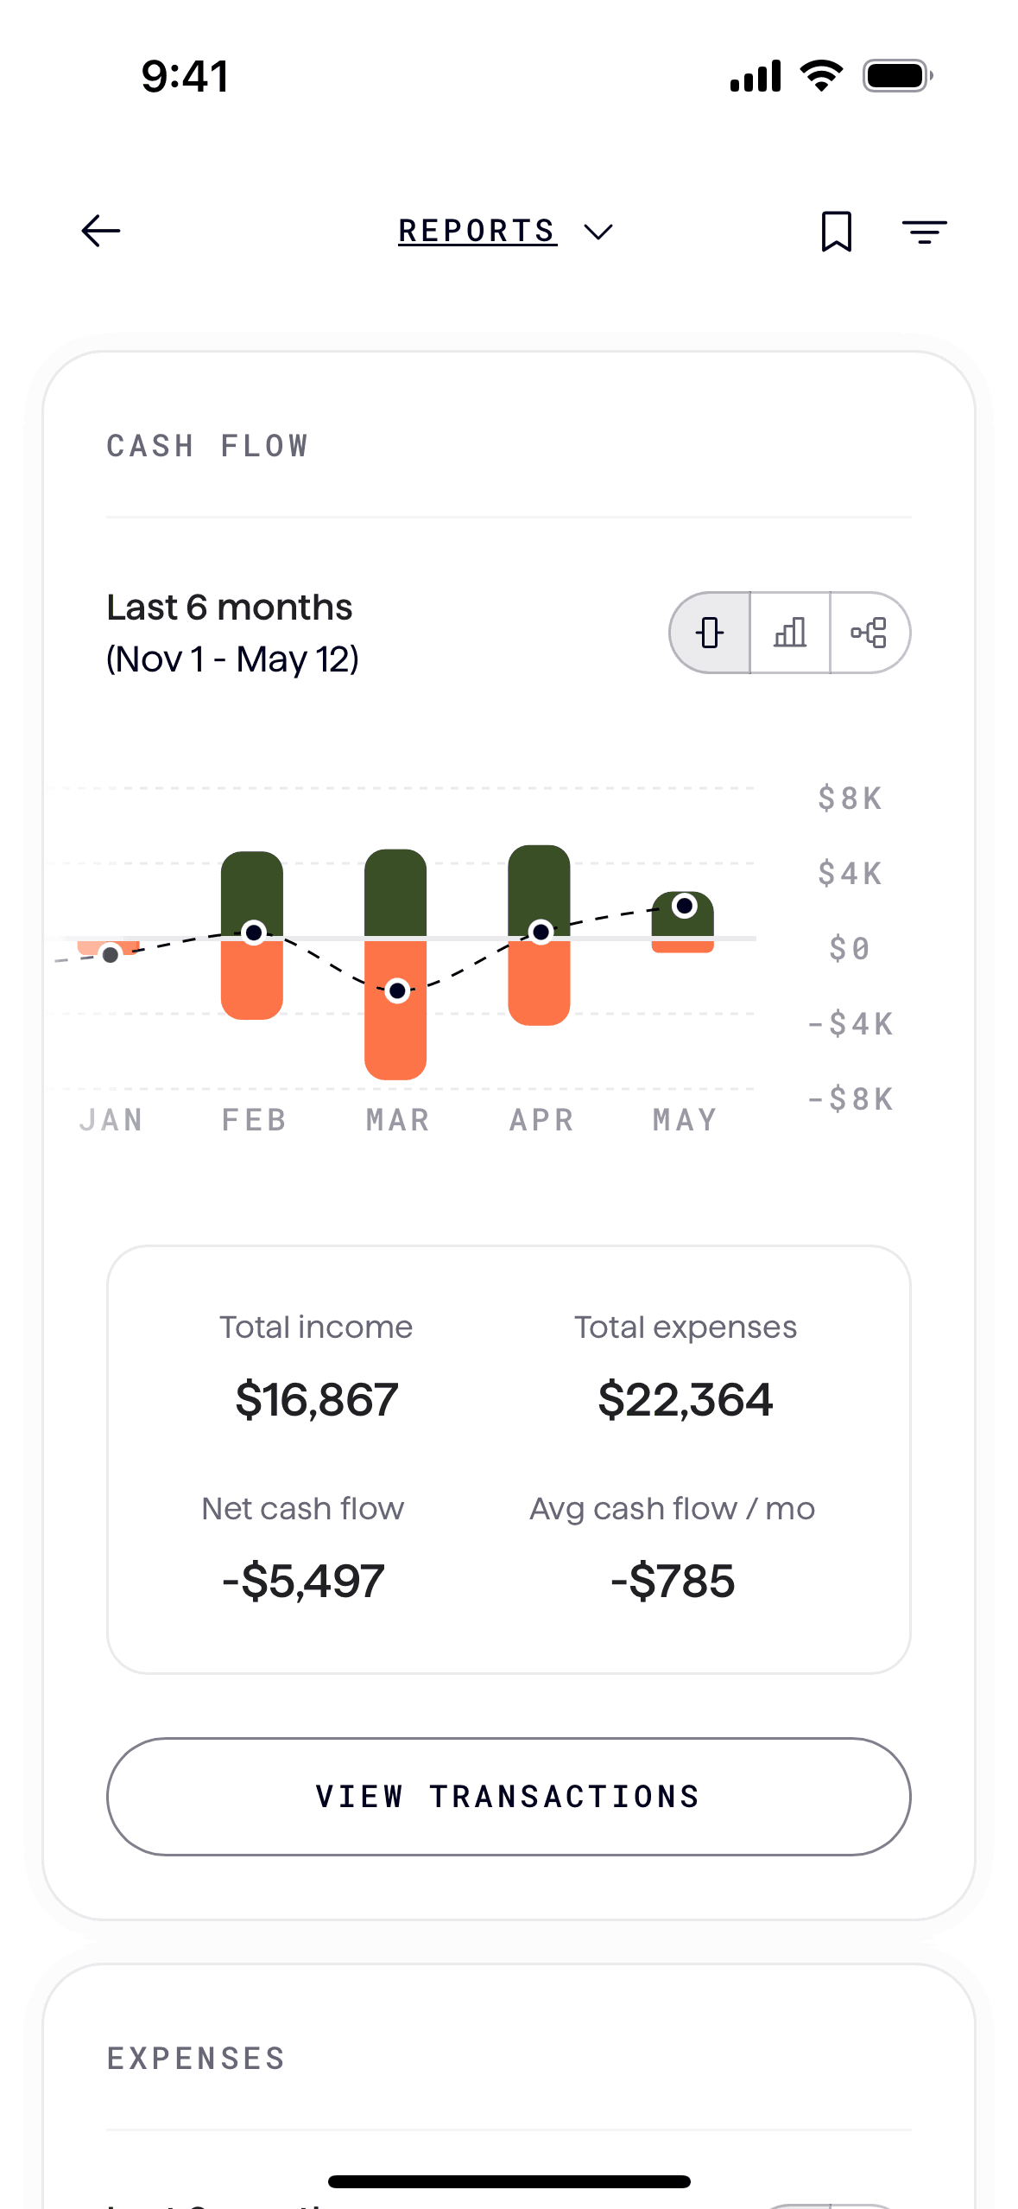Viewport: 1018px width, 2209px height.
Task: Tap the Total expenses amount
Action: (685, 1400)
